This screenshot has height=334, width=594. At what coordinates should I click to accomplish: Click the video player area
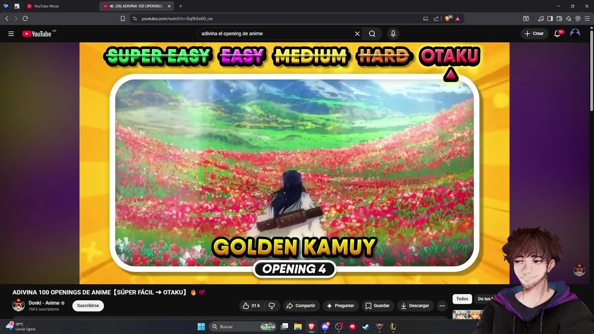[x=294, y=163]
